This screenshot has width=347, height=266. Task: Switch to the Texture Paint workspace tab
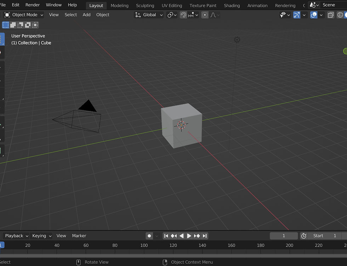click(x=203, y=6)
